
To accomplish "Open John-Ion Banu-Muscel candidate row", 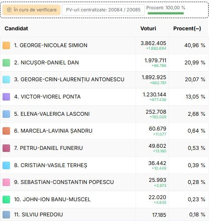I will pyautogui.click(x=104, y=200).
